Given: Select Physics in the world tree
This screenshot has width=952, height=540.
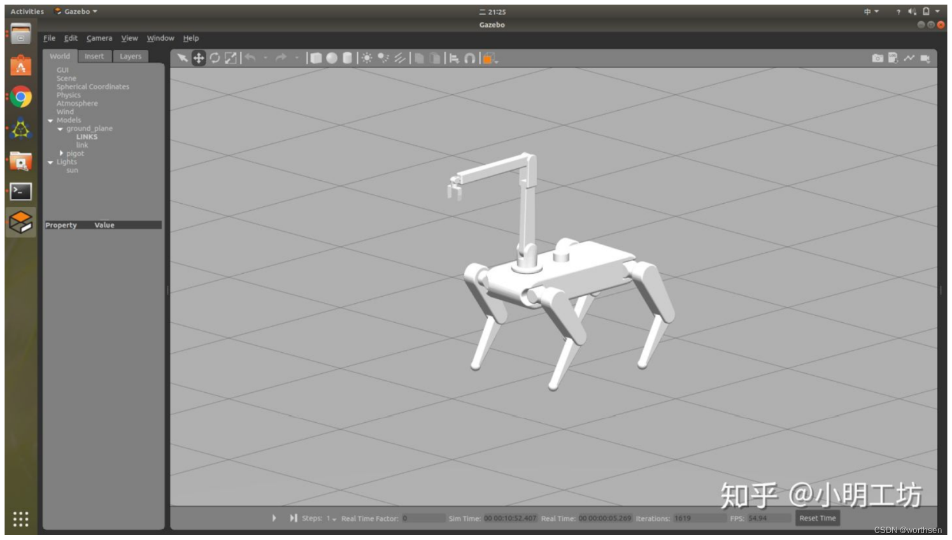Looking at the screenshot, I should point(69,95).
